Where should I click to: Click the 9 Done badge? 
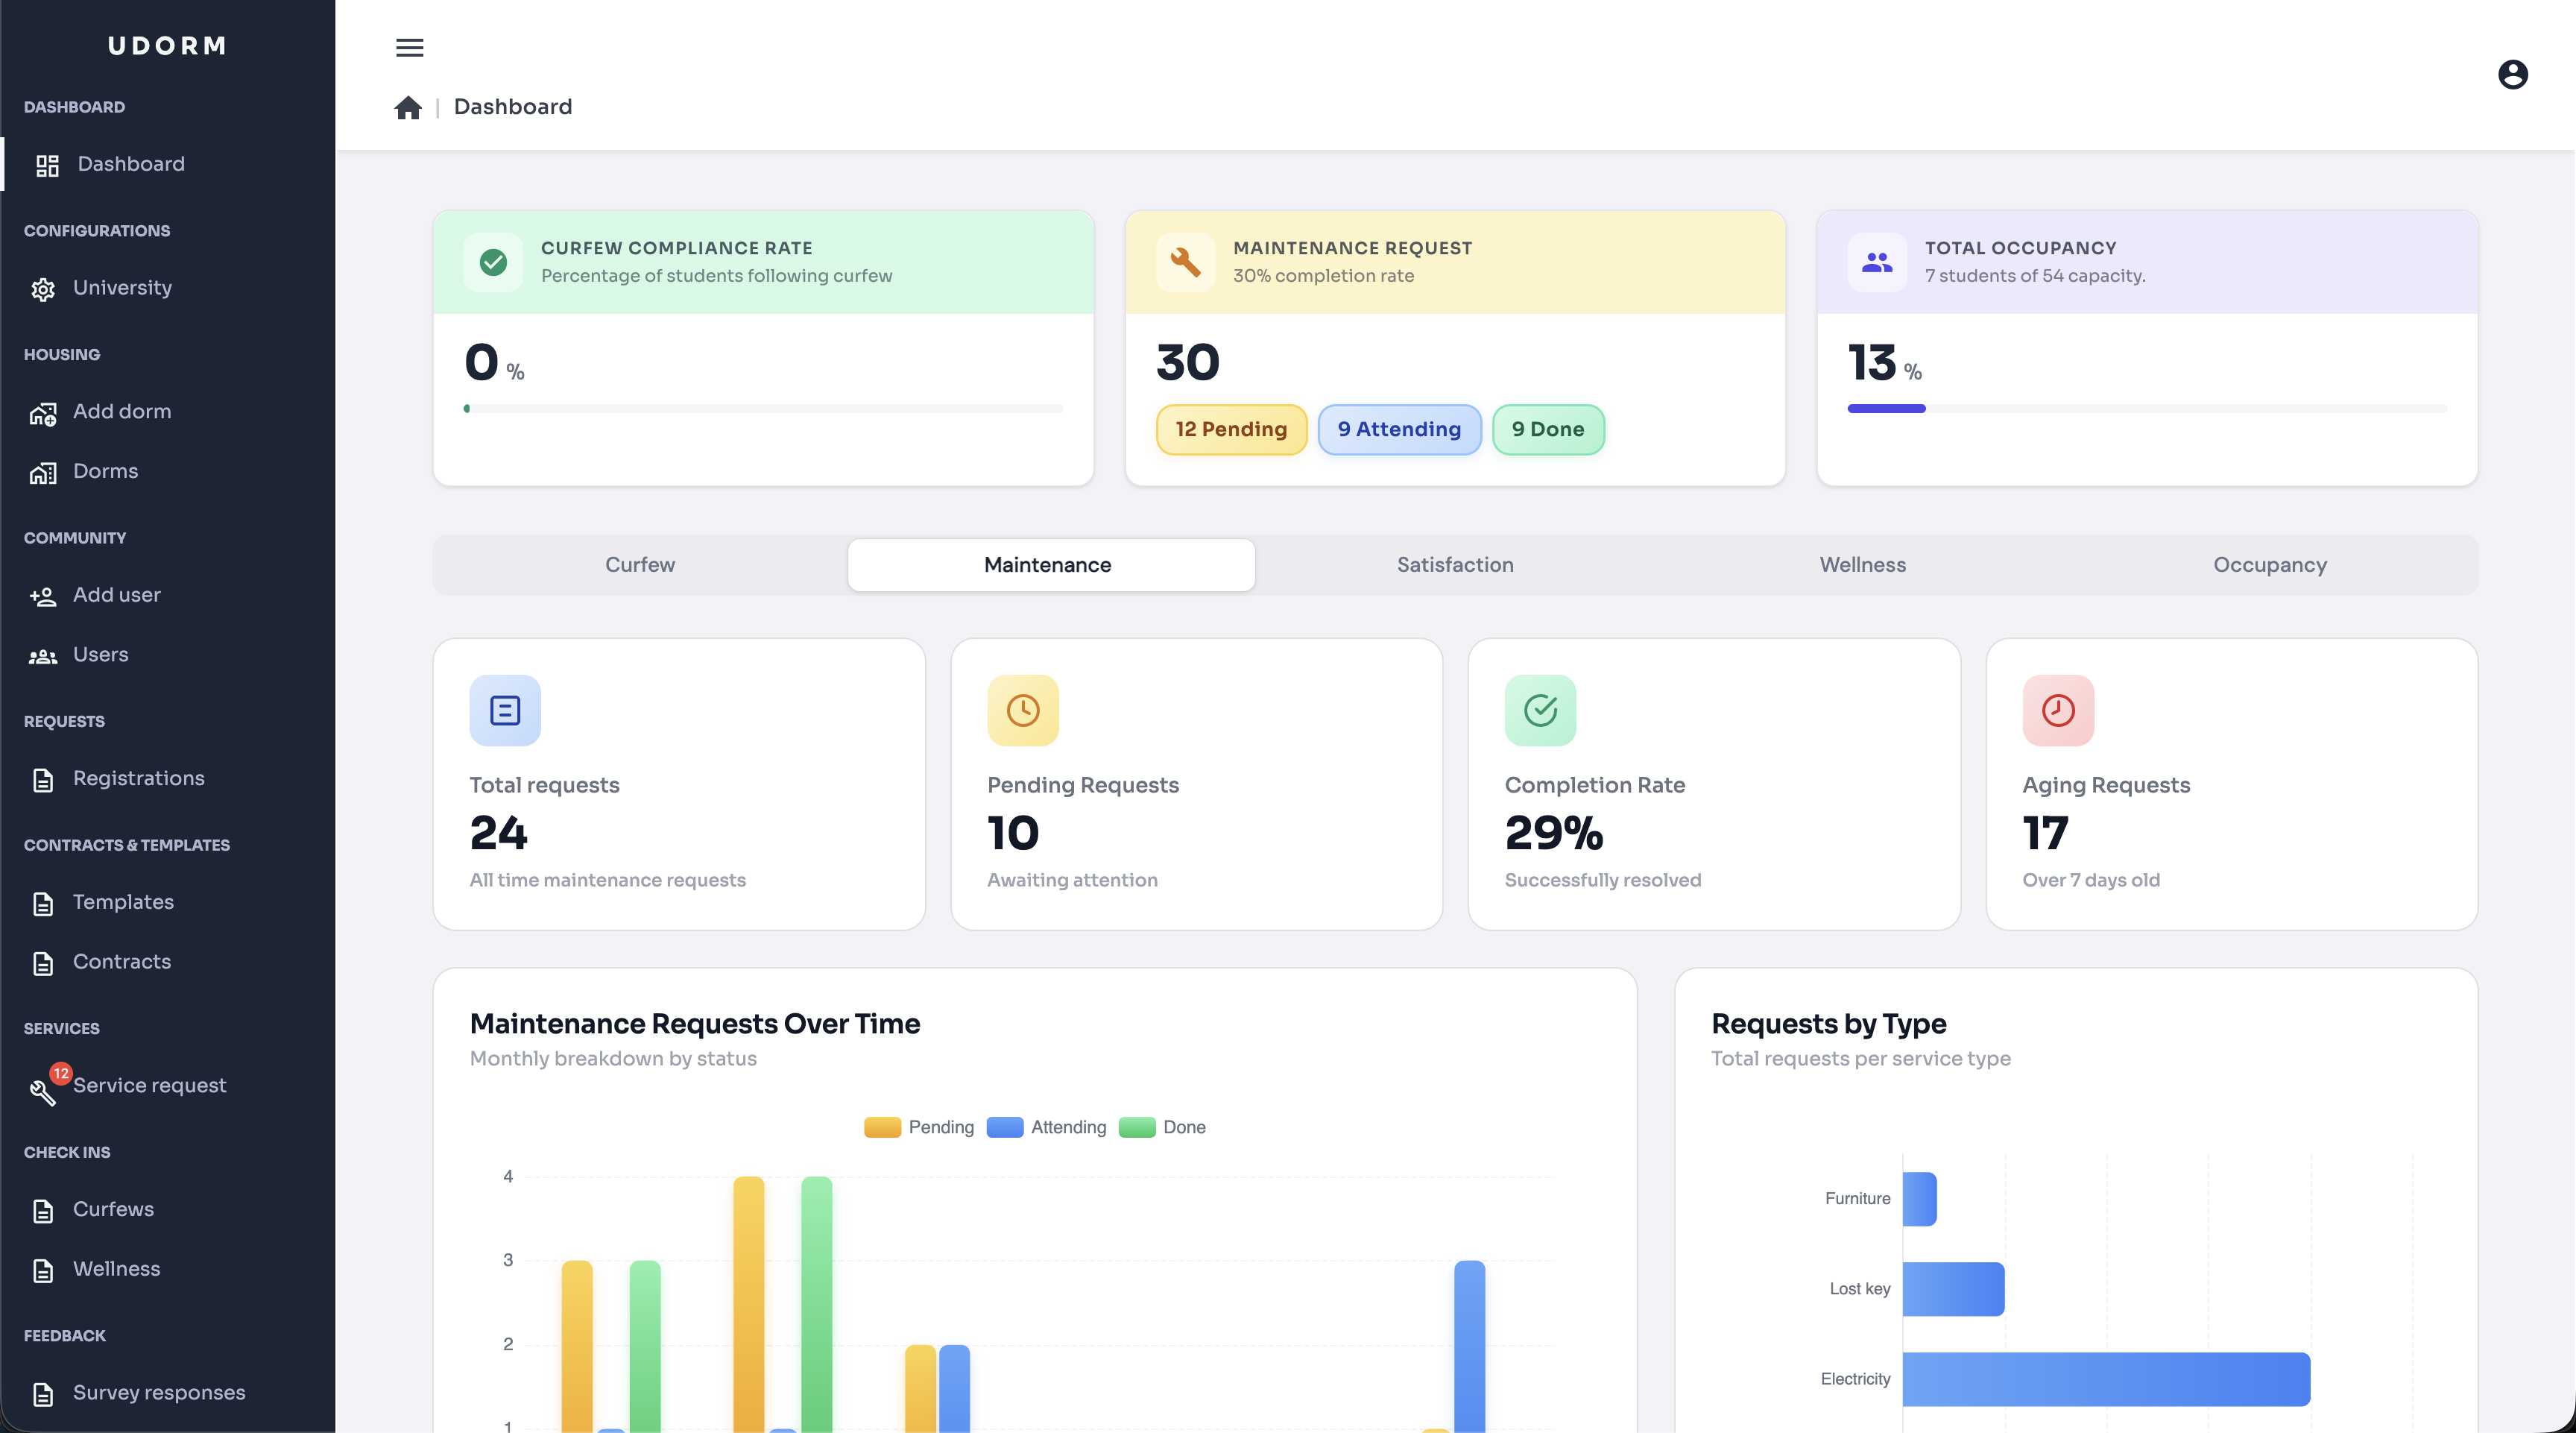1547,429
